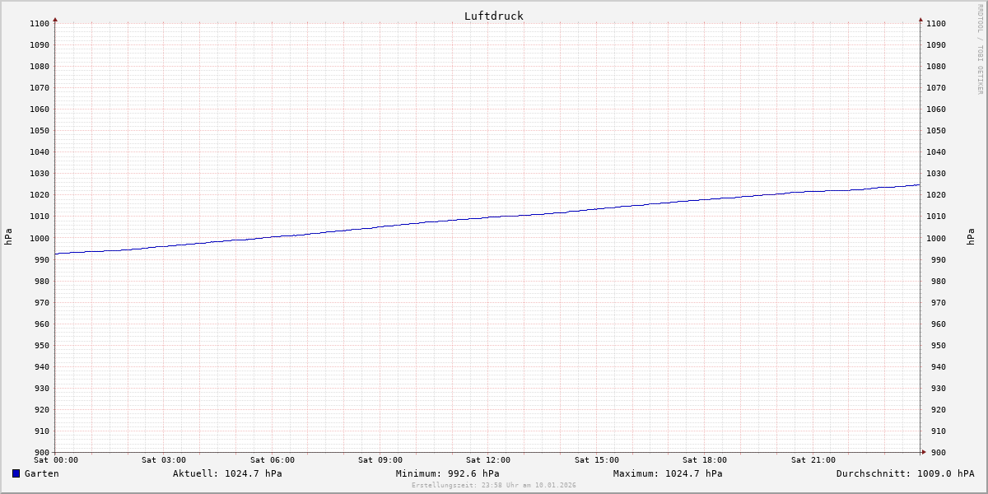Click the Erstellungszeit timestamp text
Viewport: 988px width, 494px height.
click(x=494, y=485)
